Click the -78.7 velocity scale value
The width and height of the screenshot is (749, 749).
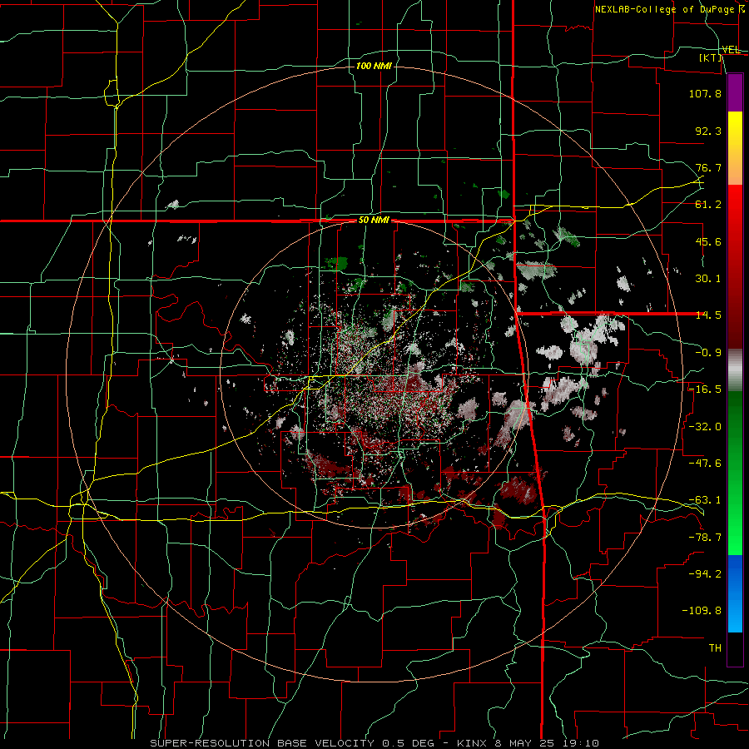705,538
